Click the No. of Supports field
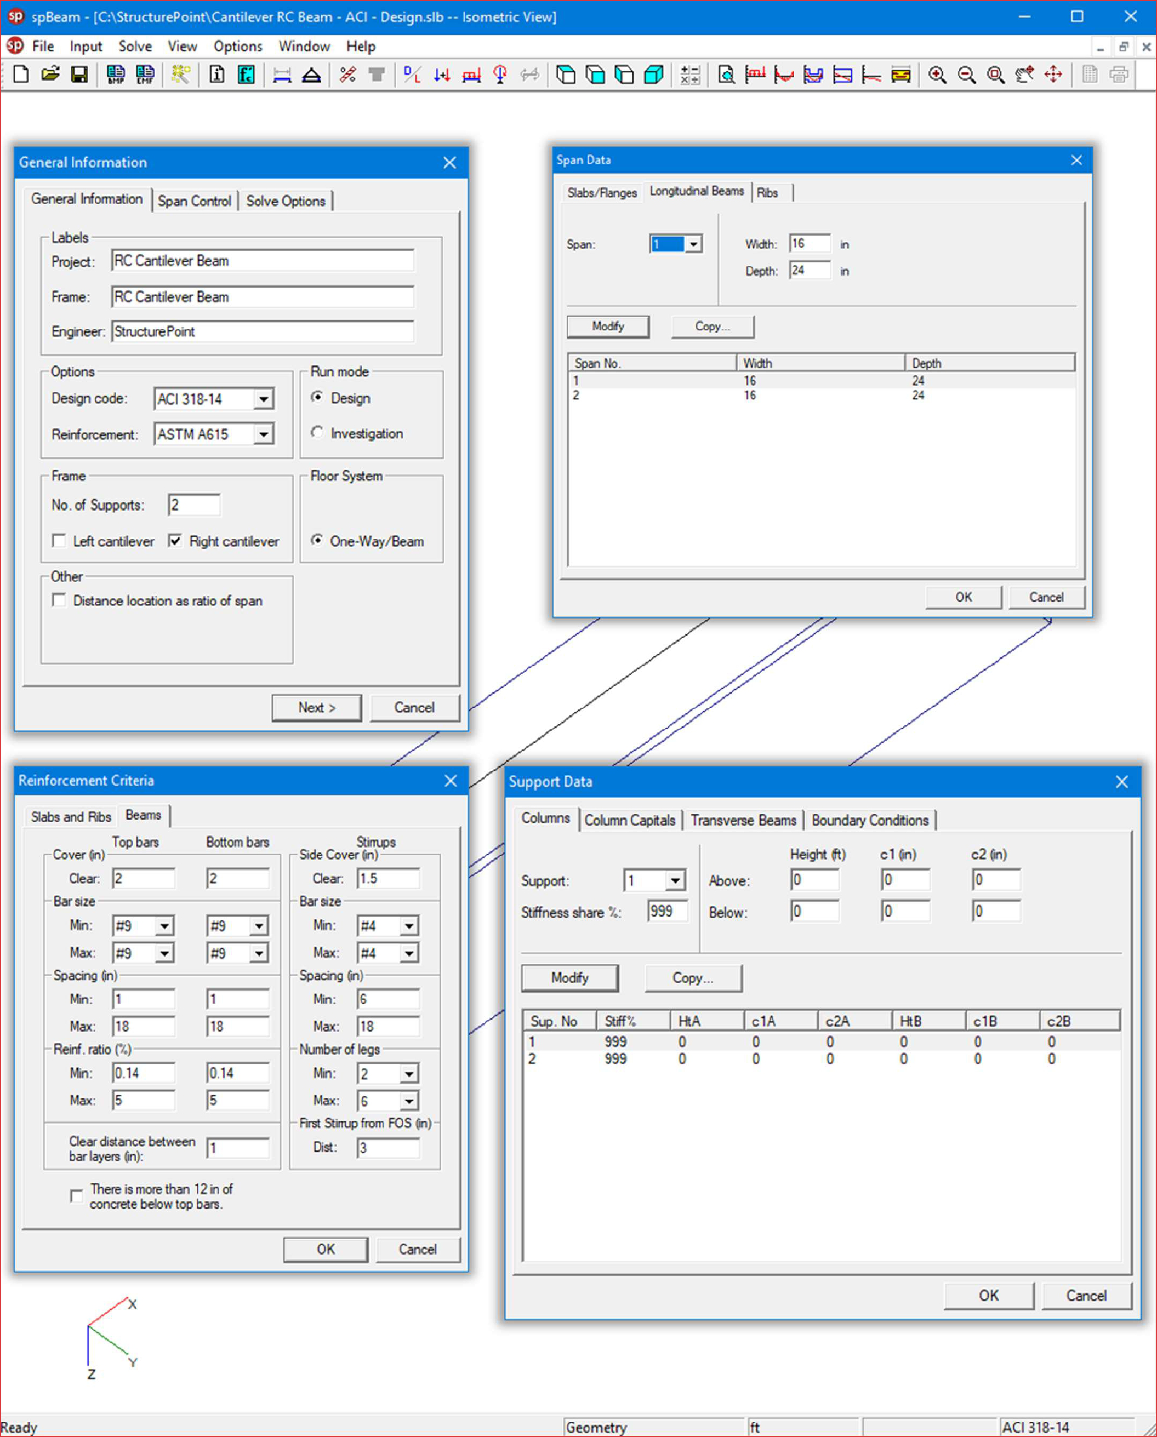 point(193,505)
